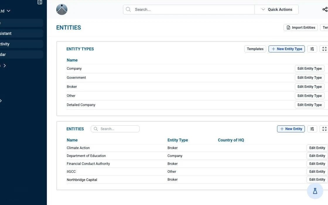Viewport: 328px width, 205px height.
Task: Open the Activity sidebar item
Action: click(22, 44)
